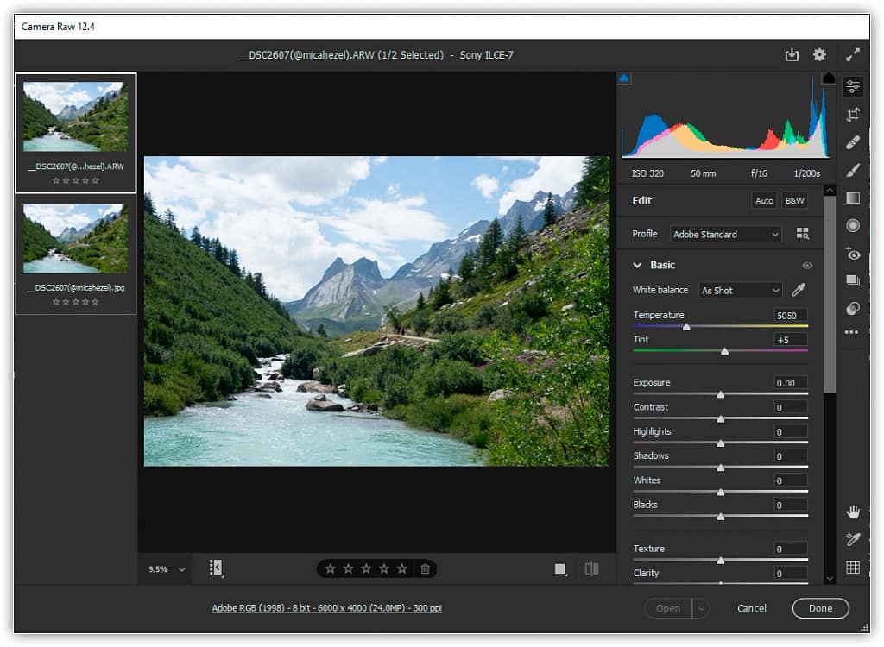
Task: Click the Temperature slider handle
Action: click(x=686, y=327)
